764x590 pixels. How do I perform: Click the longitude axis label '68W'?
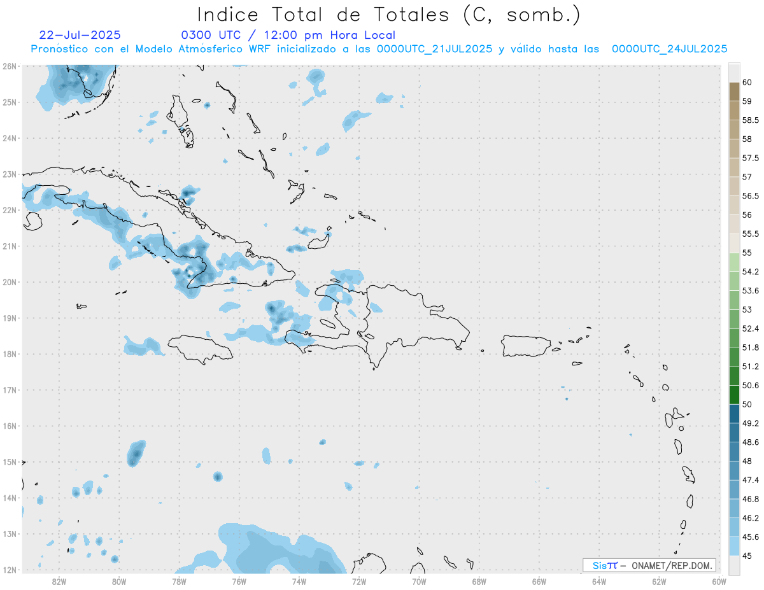(x=479, y=581)
